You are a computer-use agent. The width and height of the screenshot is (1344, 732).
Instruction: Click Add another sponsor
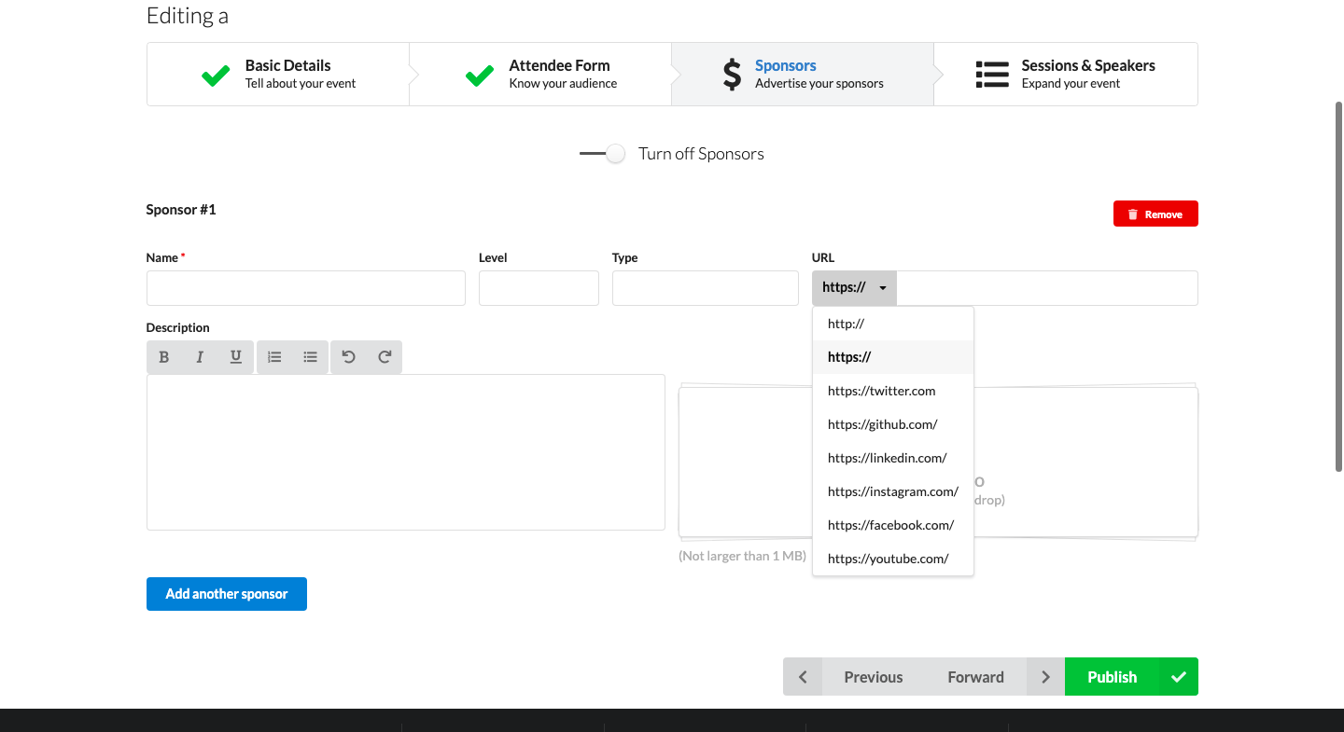(x=227, y=594)
